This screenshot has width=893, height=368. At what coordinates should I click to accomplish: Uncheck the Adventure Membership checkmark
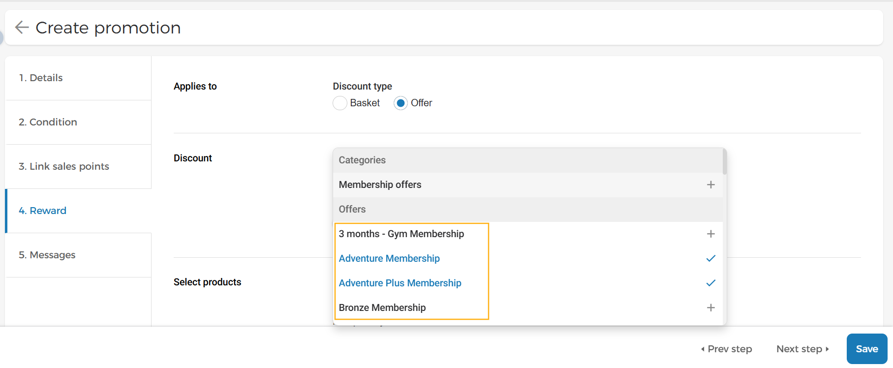(x=710, y=258)
